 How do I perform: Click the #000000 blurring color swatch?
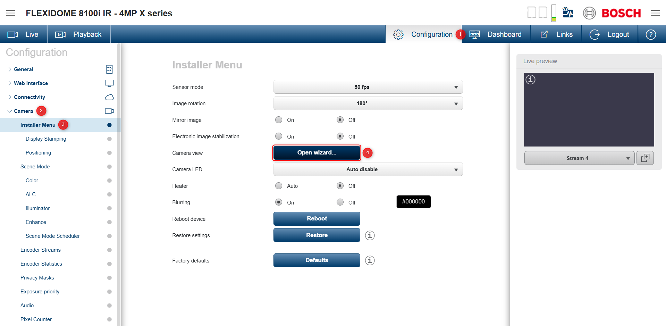click(x=413, y=202)
